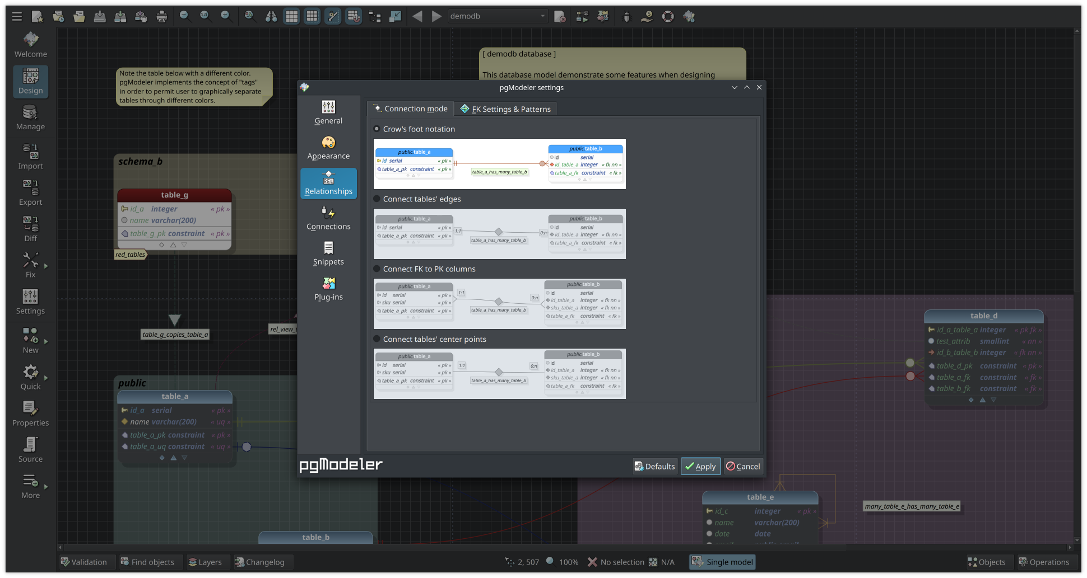The image size is (1087, 578).
Task: Toggle the compact view icon
Action: (x=395, y=16)
